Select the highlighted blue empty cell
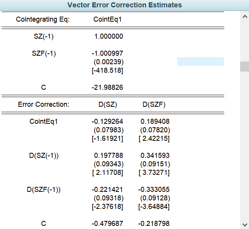The width and height of the screenshot is (249, 229). point(200,62)
